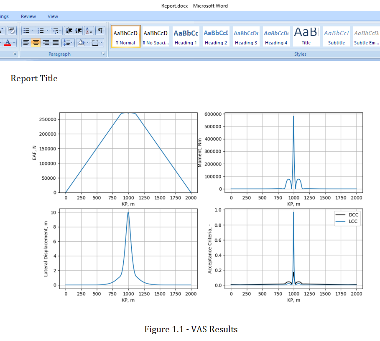Click the Shading paint bucket icon
This screenshot has width=380, height=341.
coord(81,43)
